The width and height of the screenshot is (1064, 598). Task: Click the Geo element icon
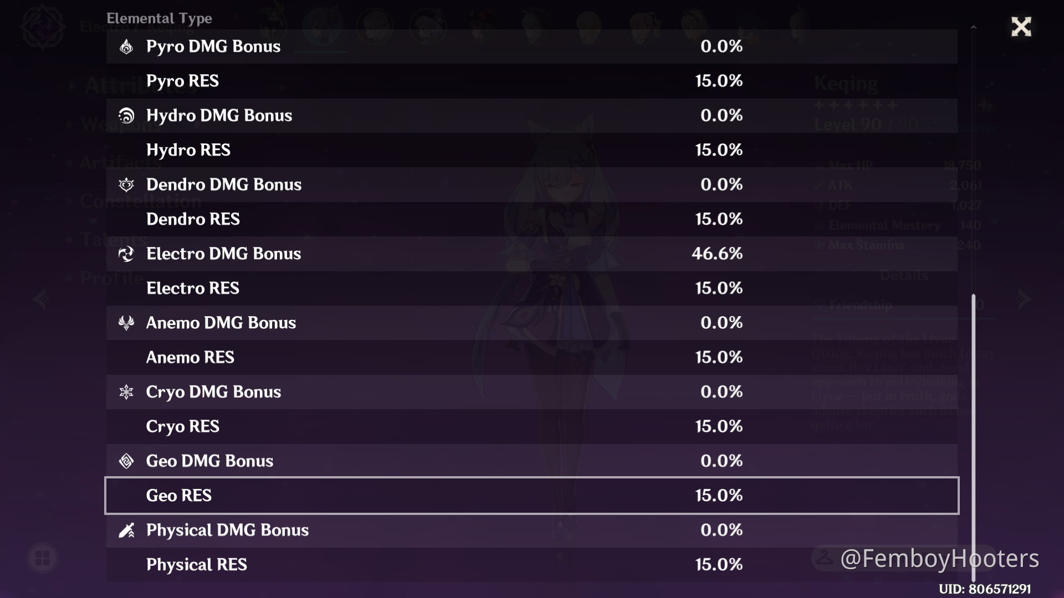coord(126,461)
